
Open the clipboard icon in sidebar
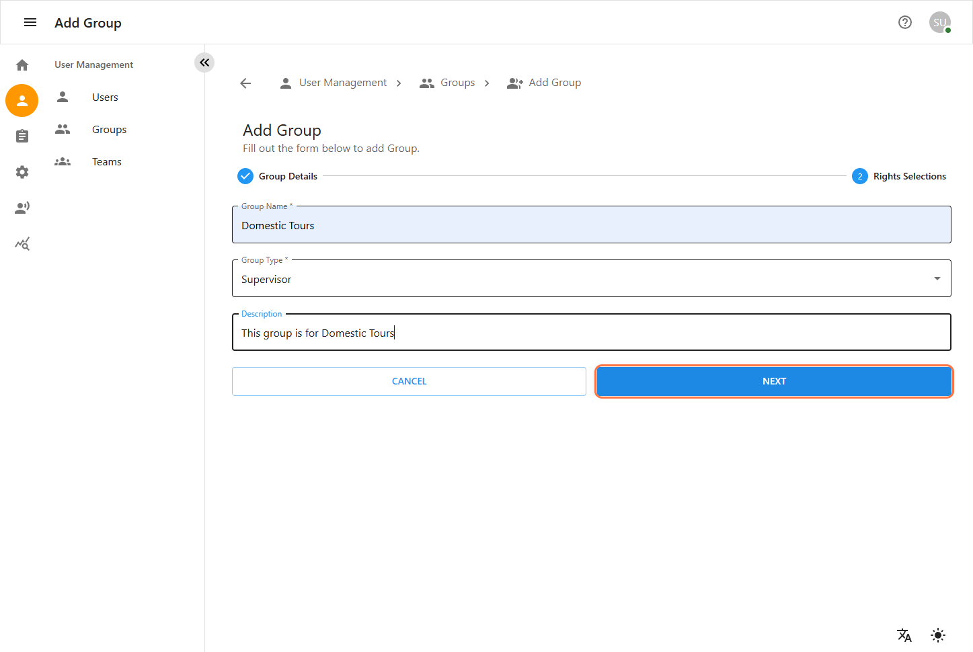pos(22,136)
